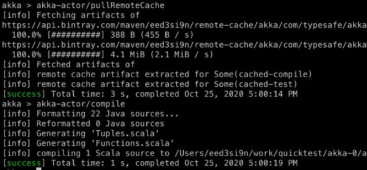Viewport: 367px width, 170px height.
Task: Click the second bintray remote-cache URL
Action: [x=184, y=44]
